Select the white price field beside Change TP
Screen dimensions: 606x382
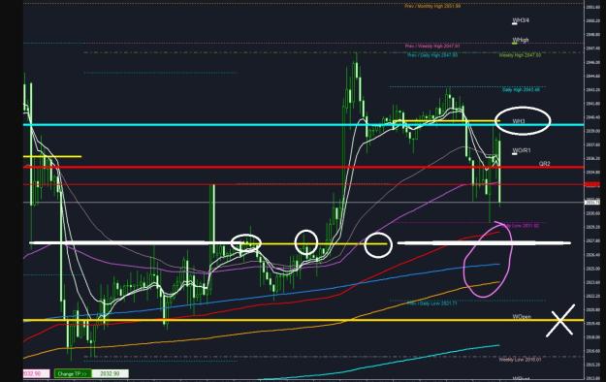pyautogui.click(x=110, y=373)
